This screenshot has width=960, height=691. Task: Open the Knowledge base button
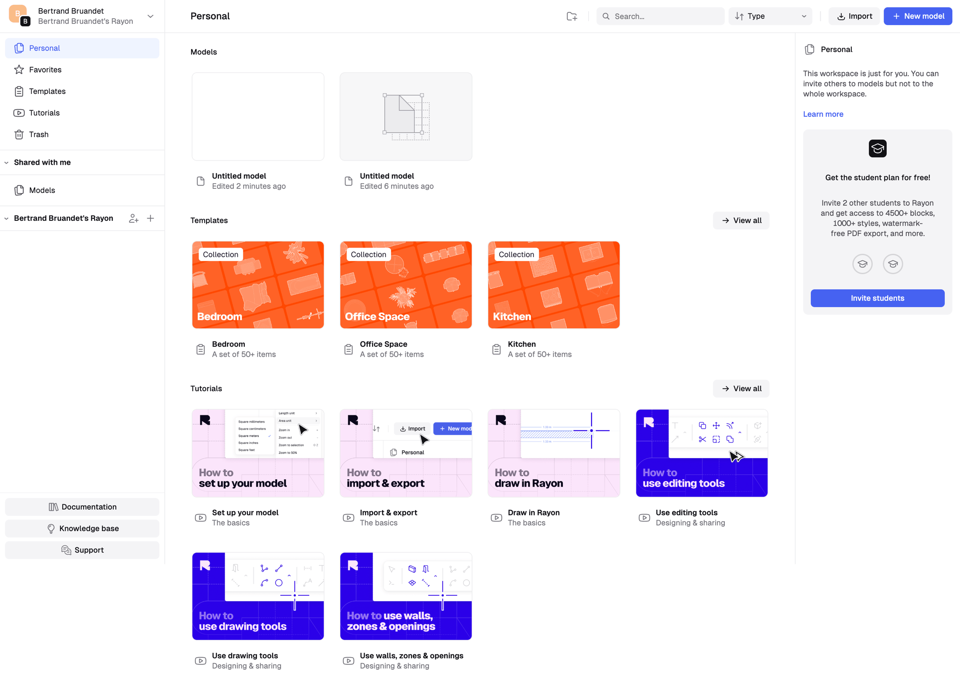[82, 529]
